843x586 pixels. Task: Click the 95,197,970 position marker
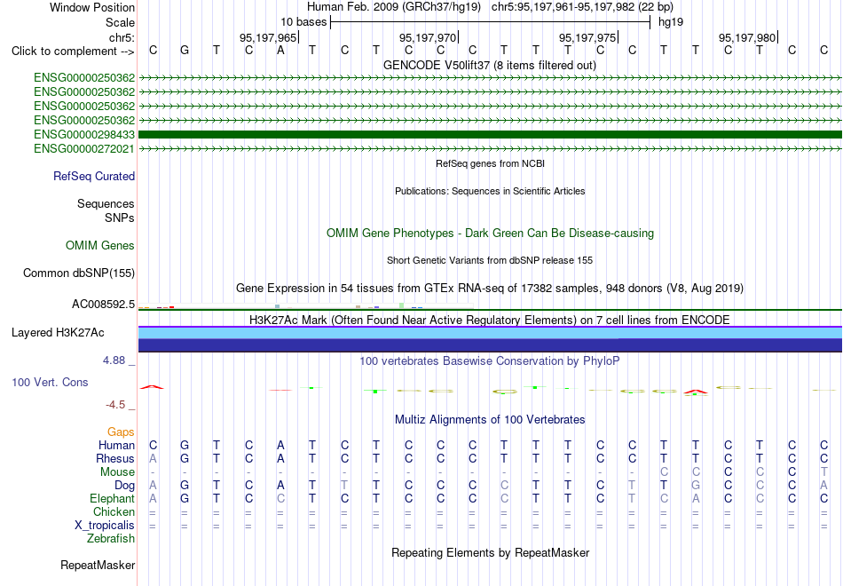429,37
